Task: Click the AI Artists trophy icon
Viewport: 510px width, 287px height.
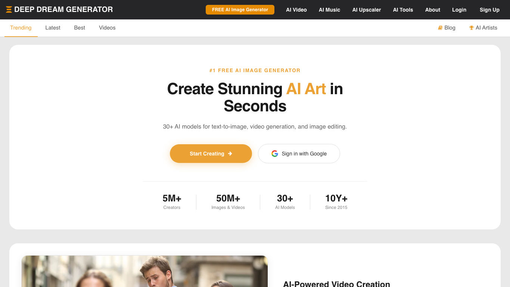Action: tap(472, 28)
